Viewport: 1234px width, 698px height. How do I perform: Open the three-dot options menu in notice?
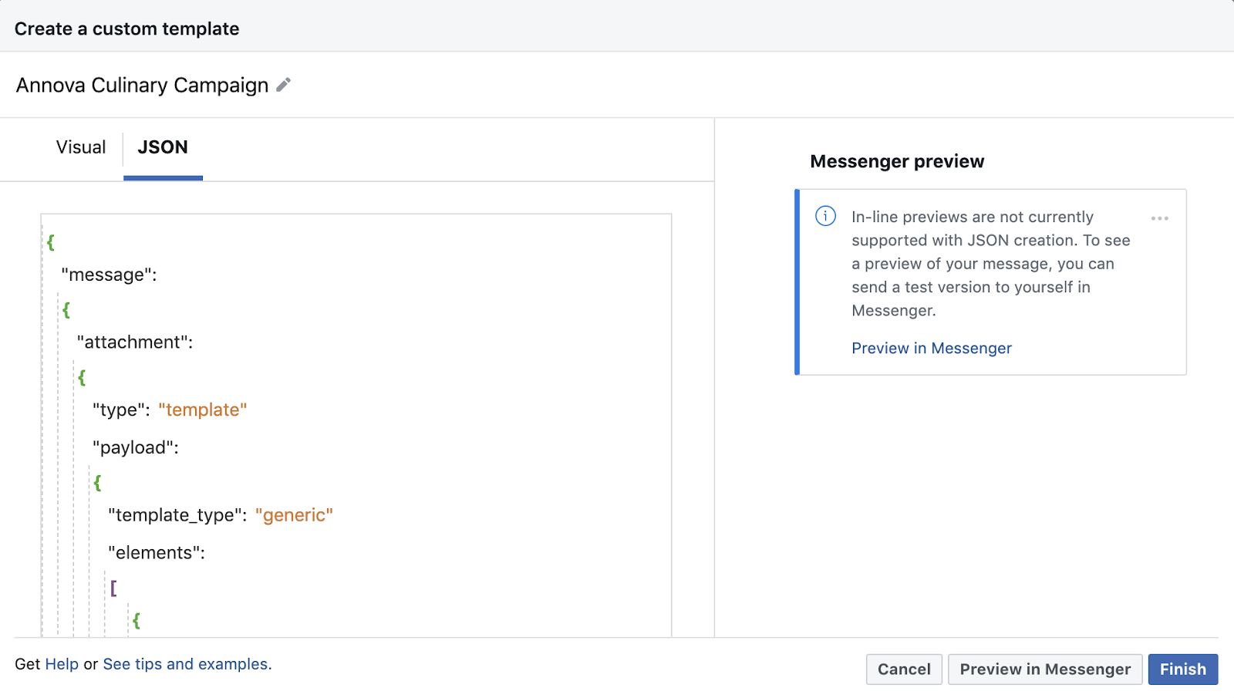pos(1159,218)
